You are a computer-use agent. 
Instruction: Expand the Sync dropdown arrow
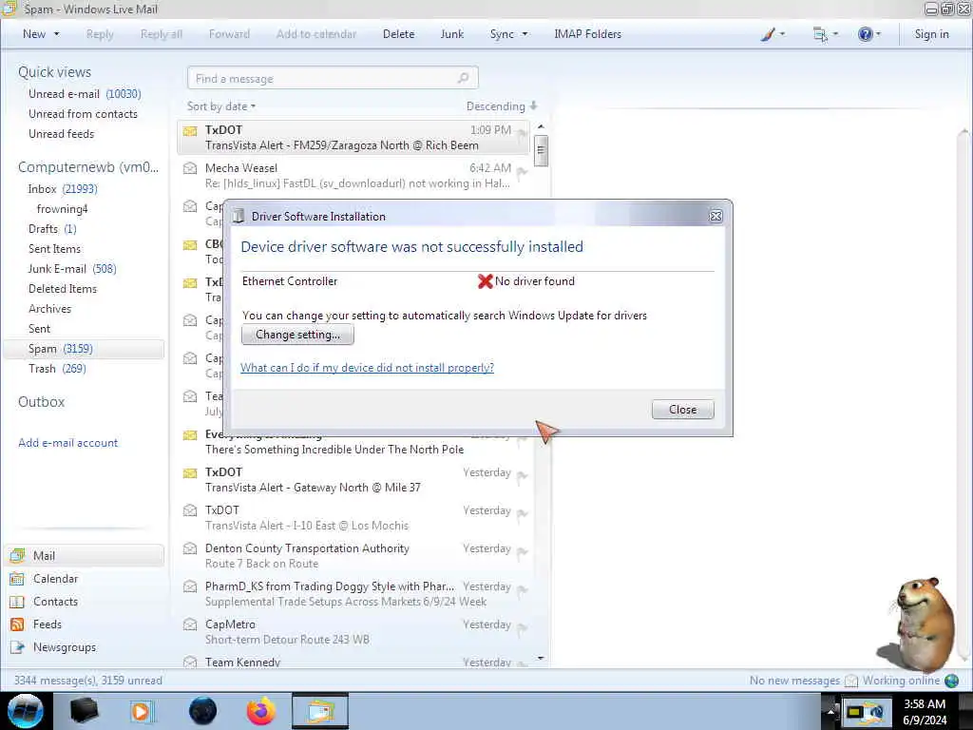525,34
